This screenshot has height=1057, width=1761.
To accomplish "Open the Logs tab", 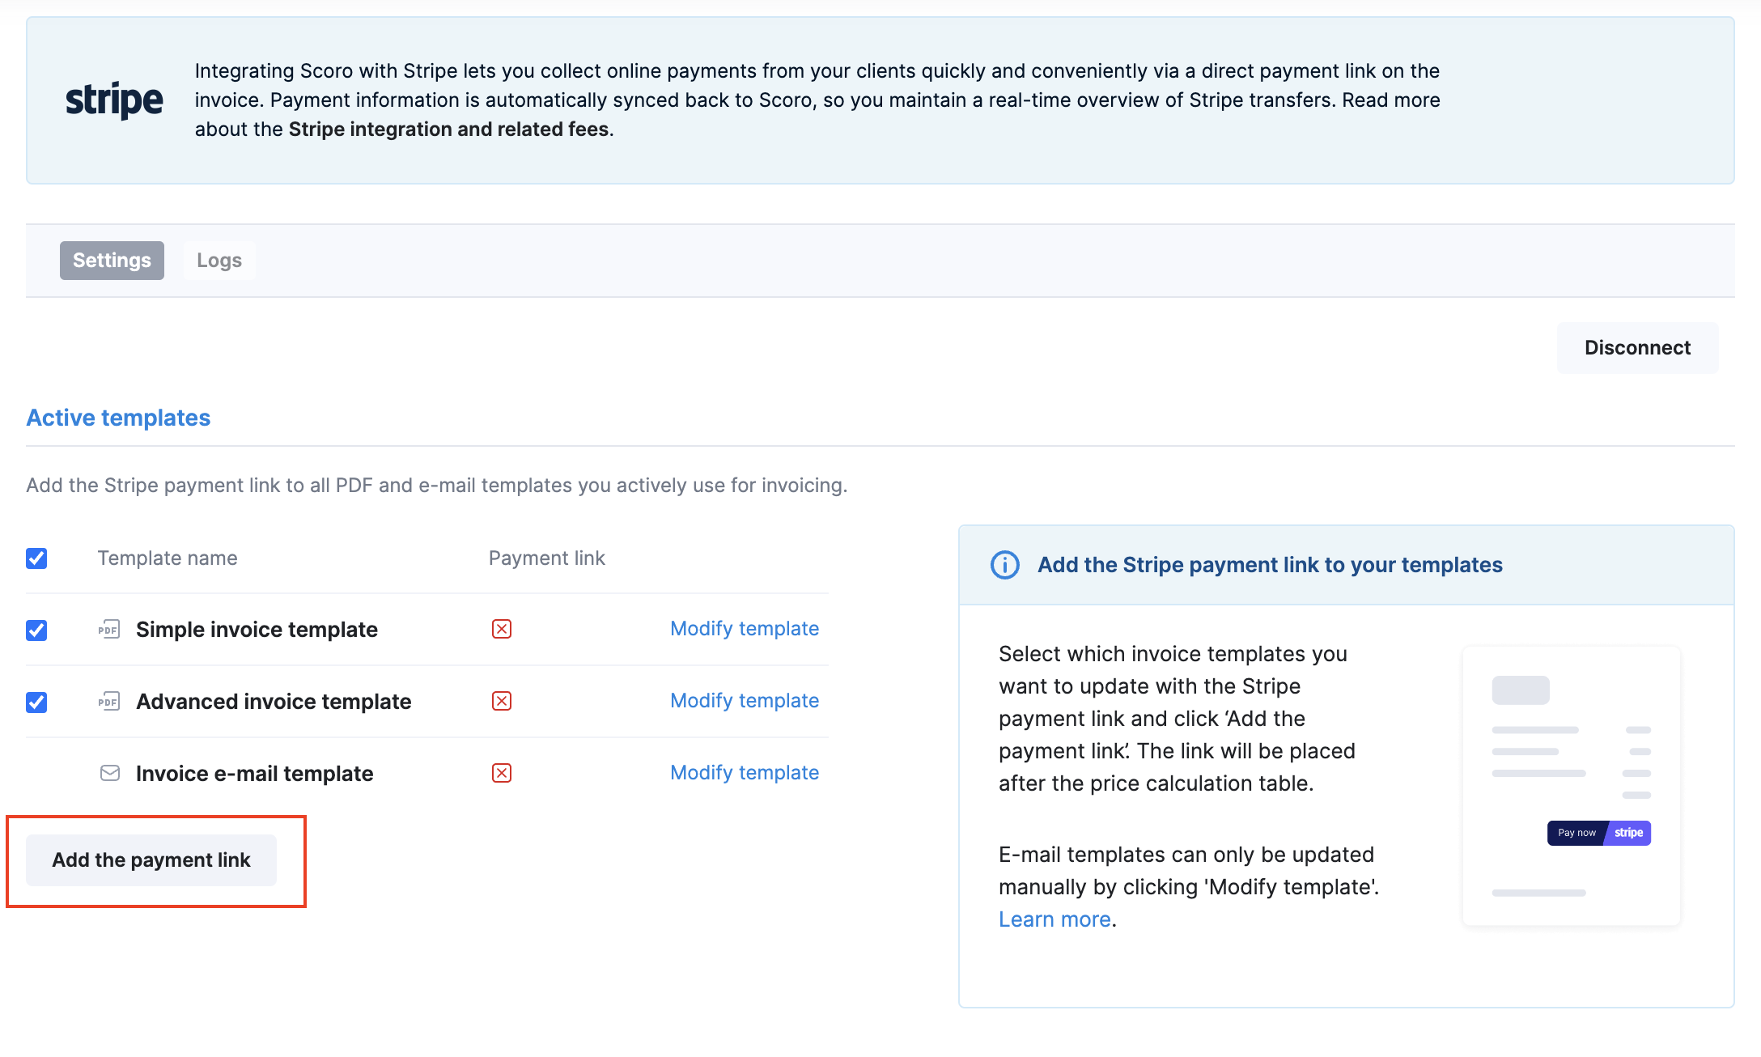I will [x=219, y=261].
